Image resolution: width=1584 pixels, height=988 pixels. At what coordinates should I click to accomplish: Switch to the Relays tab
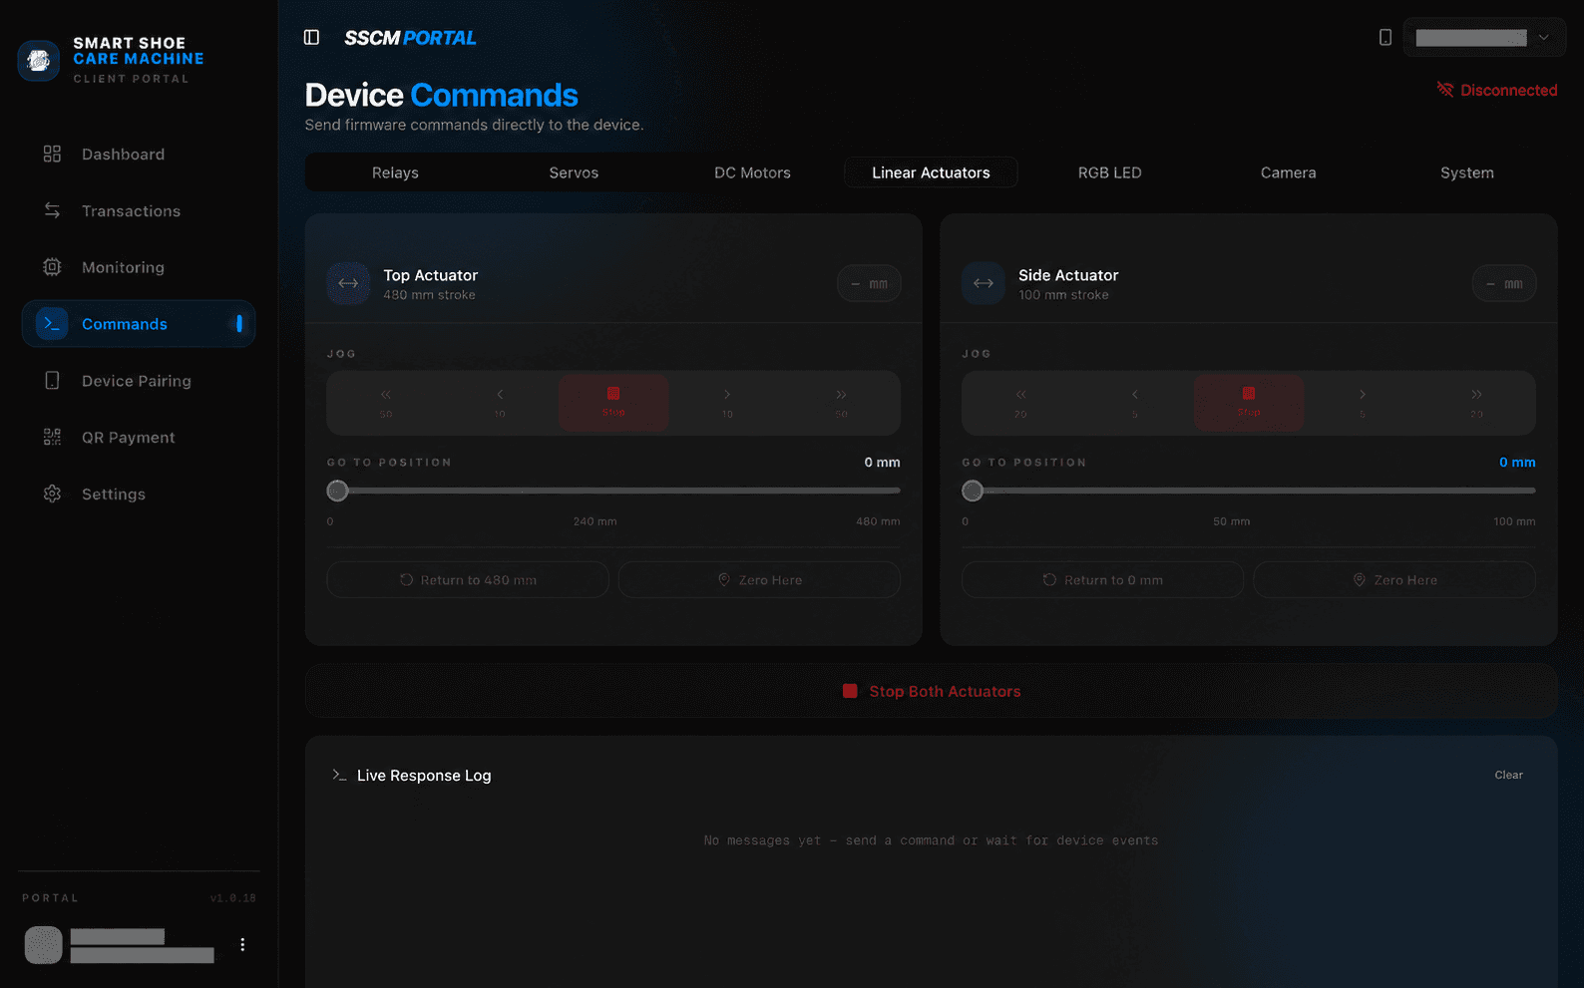pos(395,172)
